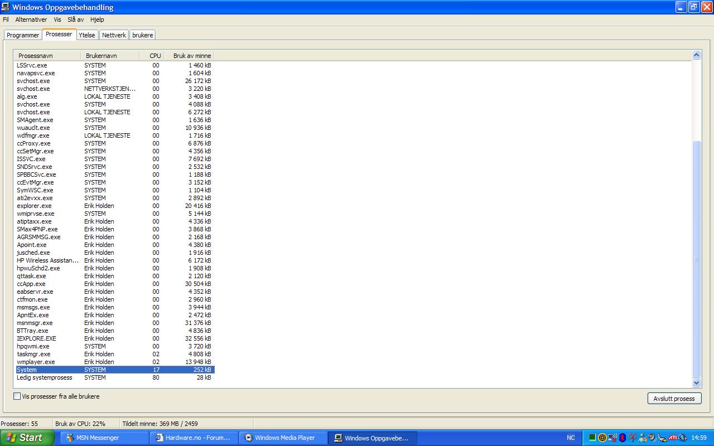This screenshot has width=714, height=446.
Task: Select the Apoint.exe process
Action: 115,245
